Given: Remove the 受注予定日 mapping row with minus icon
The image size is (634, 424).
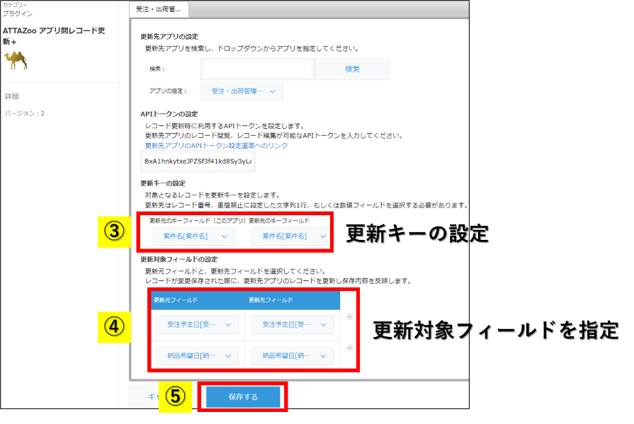Looking at the screenshot, I should click(x=350, y=316).
